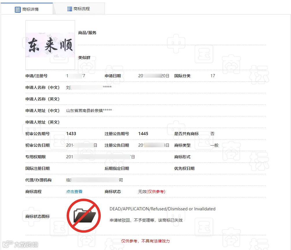Select the 初审公告日期 label
This screenshot has height=250, width=291.
tap(37, 145)
